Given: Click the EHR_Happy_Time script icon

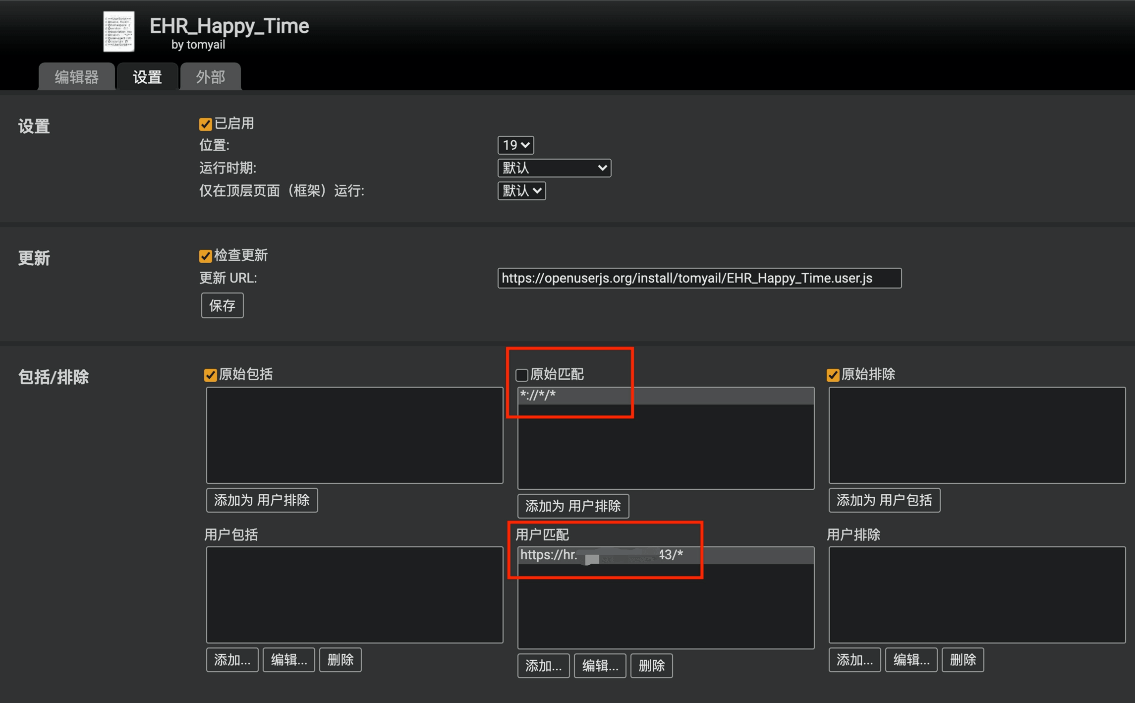Looking at the screenshot, I should 118,32.
